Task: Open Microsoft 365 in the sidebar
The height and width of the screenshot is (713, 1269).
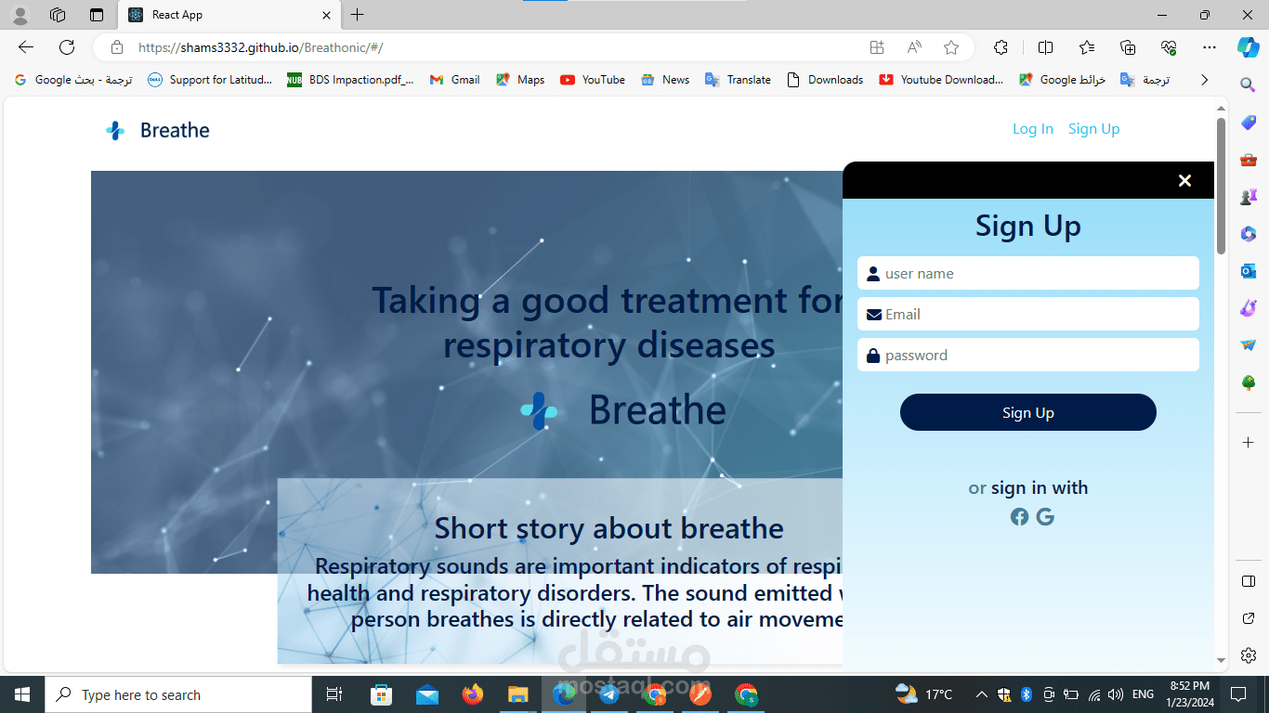Action: [1248, 234]
